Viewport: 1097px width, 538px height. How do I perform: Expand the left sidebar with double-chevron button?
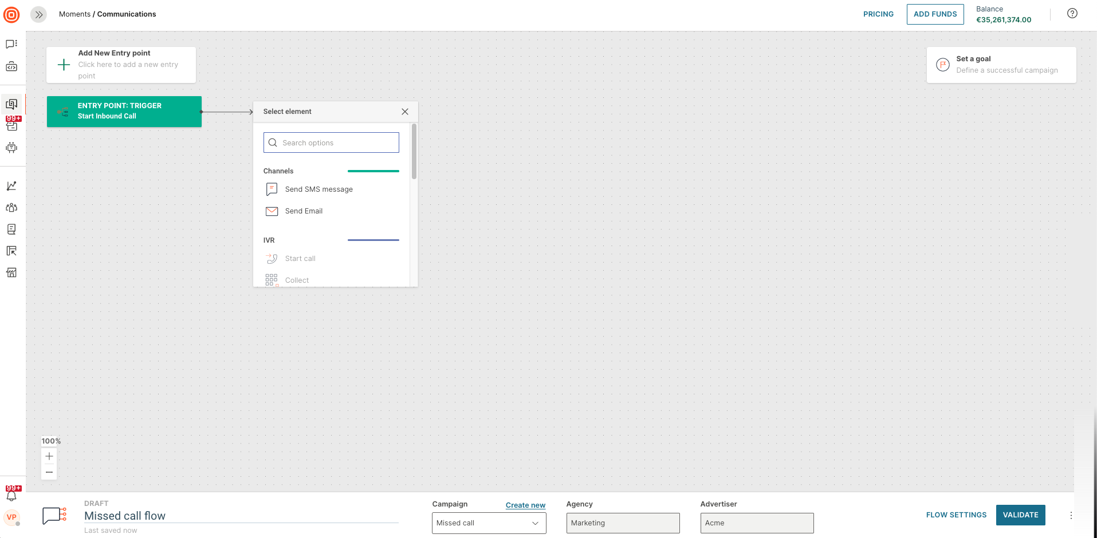[38, 14]
